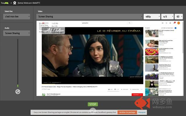Click the thumbs-up like icon under the video
The width and height of the screenshot is (186, 116).
(x=109, y=89)
